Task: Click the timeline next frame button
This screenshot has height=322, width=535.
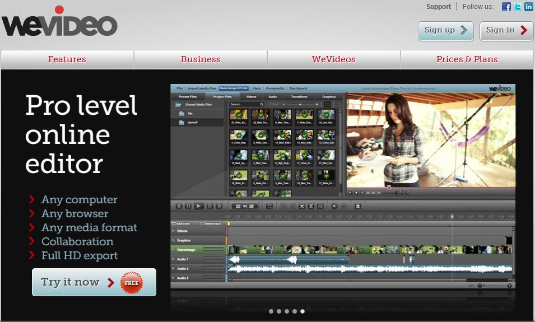Action: click(210, 206)
